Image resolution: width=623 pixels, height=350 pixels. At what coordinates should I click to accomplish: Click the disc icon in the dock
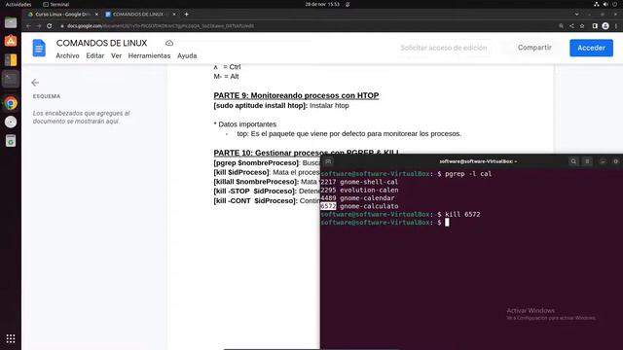click(11, 122)
